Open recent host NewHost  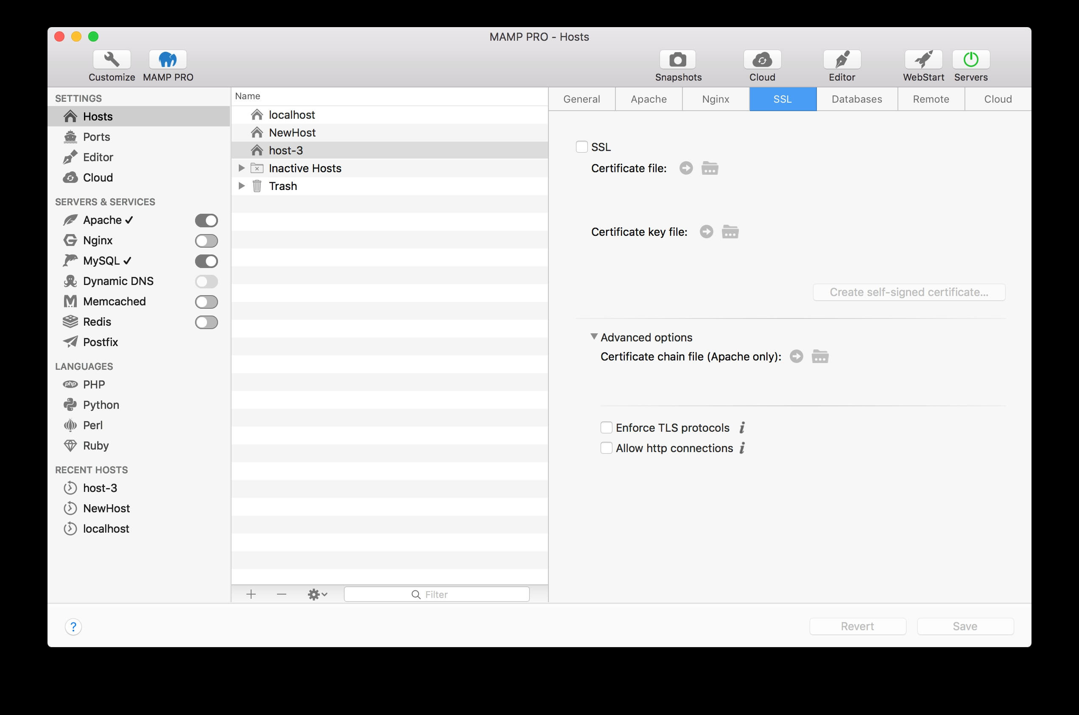pyautogui.click(x=139, y=508)
